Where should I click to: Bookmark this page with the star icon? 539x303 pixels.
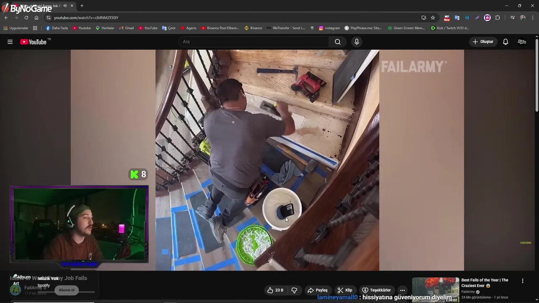pyautogui.click(x=432, y=18)
